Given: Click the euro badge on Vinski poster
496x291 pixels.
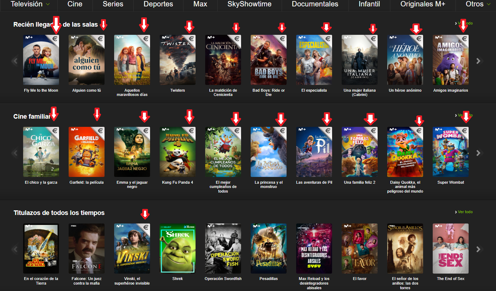Looking at the screenshot, I should pyautogui.click(x=145, y=227).
